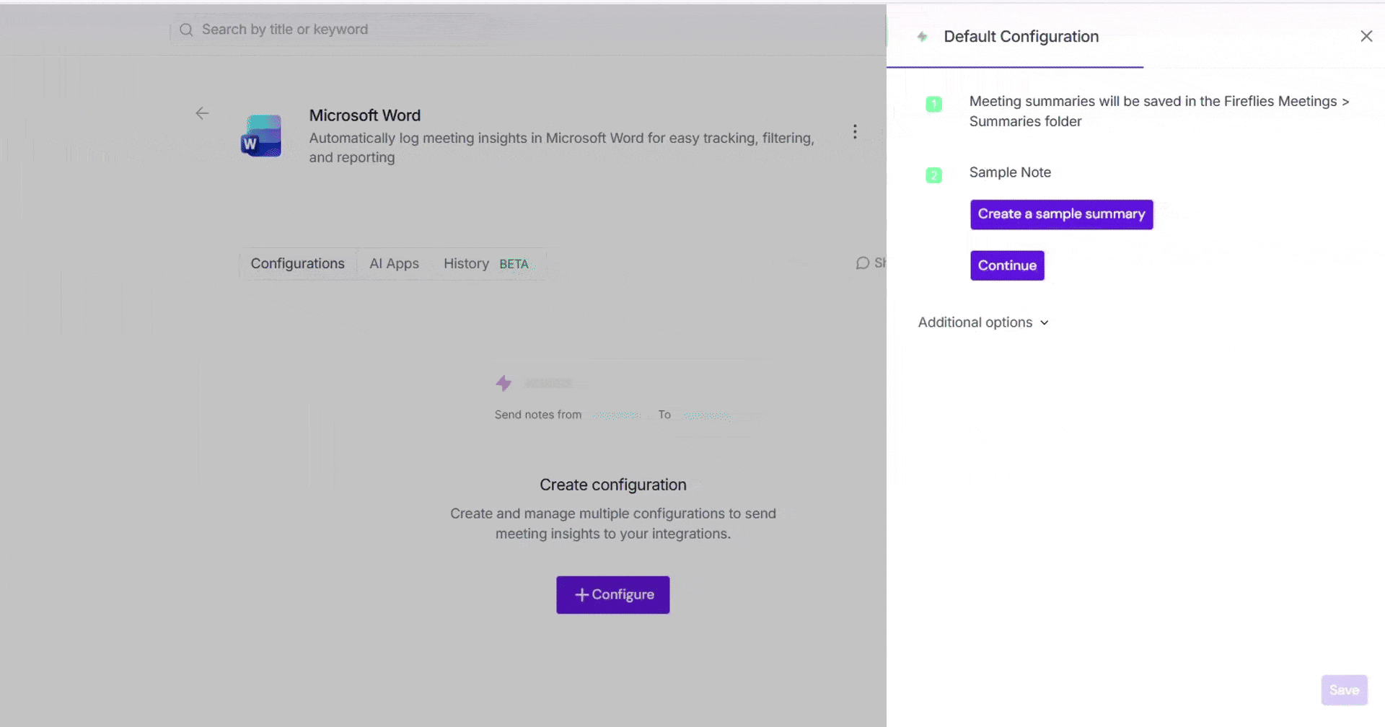Screen dimensions: 1385x727
Task: Click the back arrow above Microsoft Word
Action: (x=202, y=113)
